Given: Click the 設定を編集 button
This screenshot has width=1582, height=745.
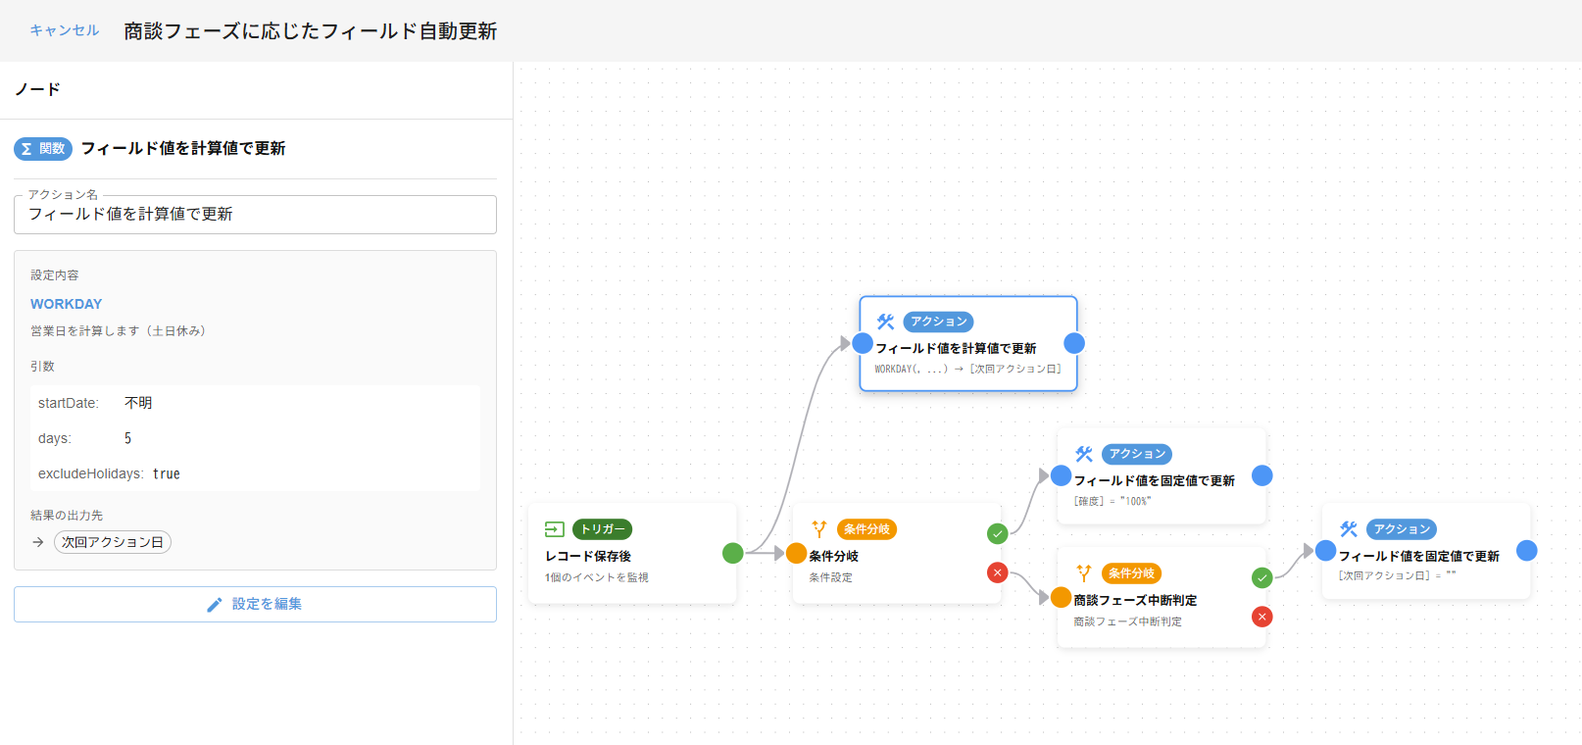Looking at the screenshot, I should tap(255, 604).
